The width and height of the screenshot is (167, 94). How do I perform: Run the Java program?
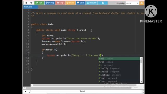click(39, 3)
